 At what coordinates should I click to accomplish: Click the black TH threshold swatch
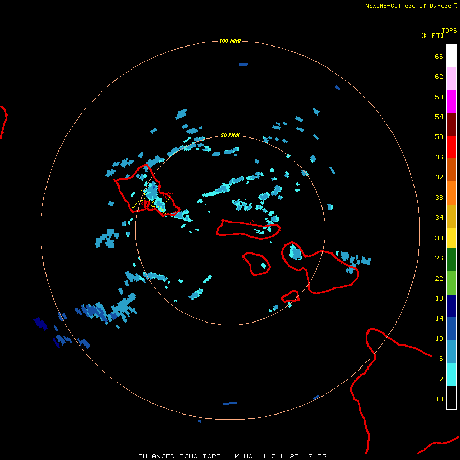[x=451, y=398]
